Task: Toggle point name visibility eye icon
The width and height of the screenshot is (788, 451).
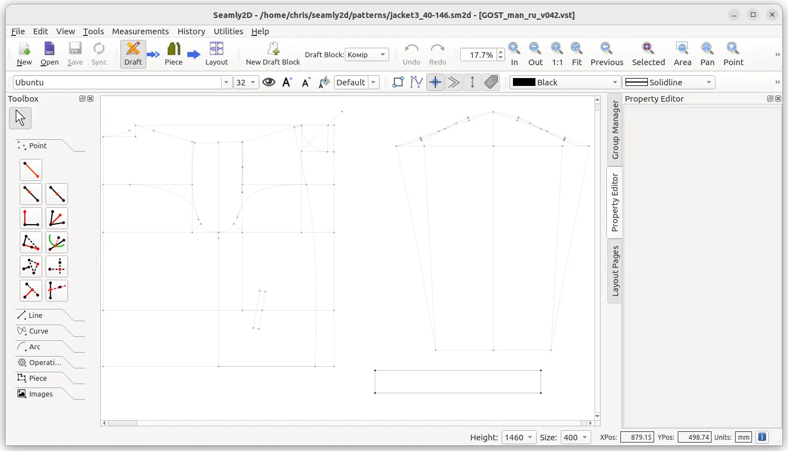Action: click(x=269, y=83)
